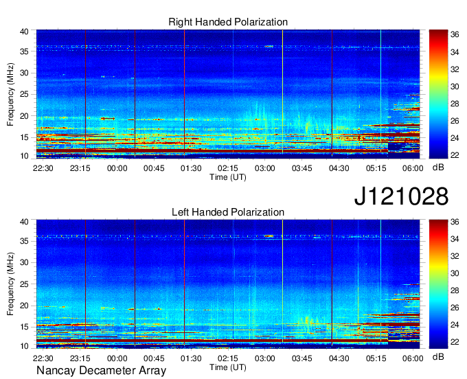Image resolution: width=467 pixels, height=379 pixels.
Task: Click the 40 MHz tick on Right Handed frequency axis
Action: point(25,32)
